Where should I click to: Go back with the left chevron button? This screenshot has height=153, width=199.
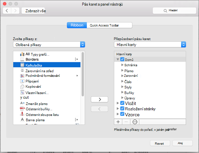point(7,11)
